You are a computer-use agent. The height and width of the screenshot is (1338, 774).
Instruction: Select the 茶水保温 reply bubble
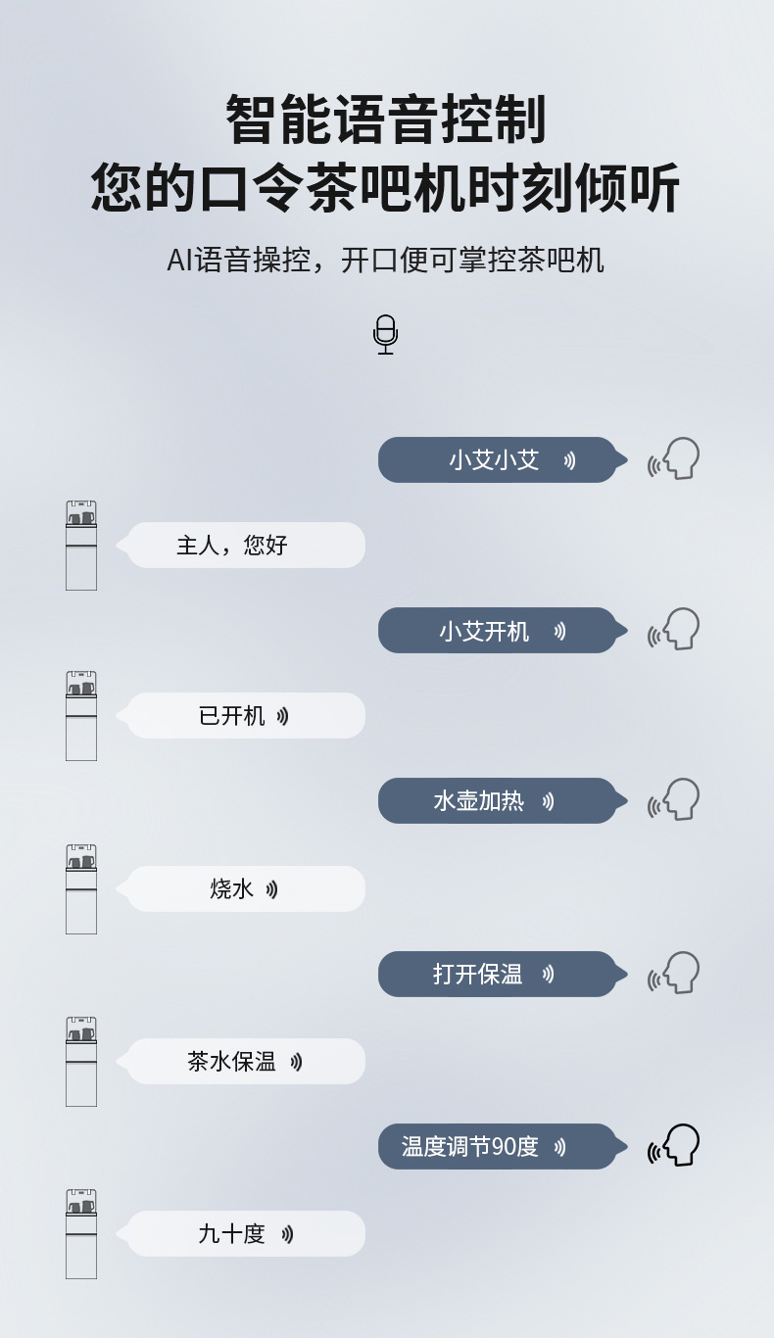pyautogui.click(x=245, y=1062)
